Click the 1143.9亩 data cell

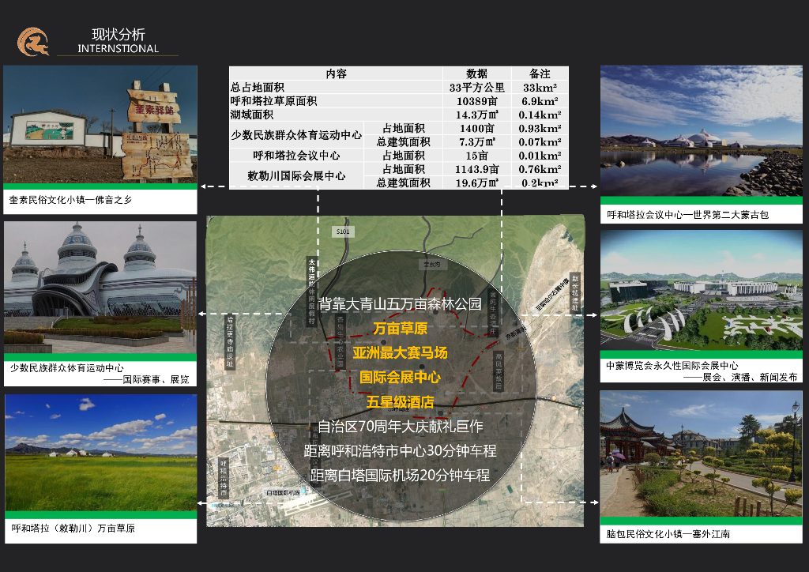point(476,169)
